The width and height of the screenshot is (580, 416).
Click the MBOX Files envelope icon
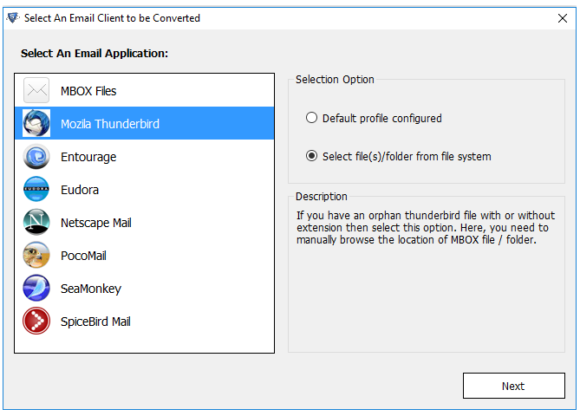[x=36, y=90]
